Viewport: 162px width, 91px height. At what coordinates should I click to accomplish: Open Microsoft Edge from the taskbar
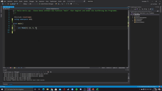click(43, 89)
